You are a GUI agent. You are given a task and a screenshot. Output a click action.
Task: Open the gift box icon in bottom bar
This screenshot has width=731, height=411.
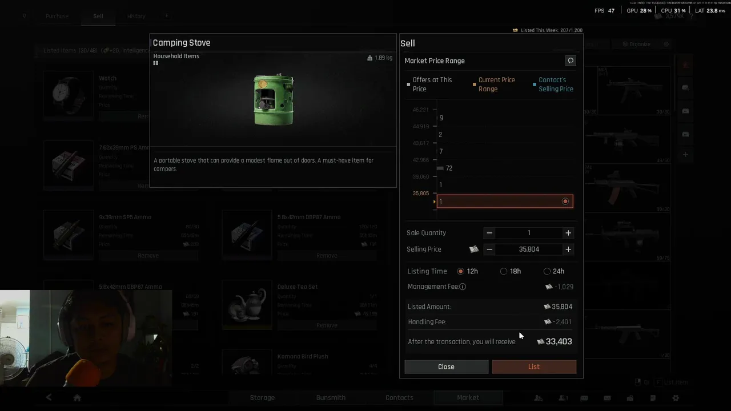coord(630,398)
